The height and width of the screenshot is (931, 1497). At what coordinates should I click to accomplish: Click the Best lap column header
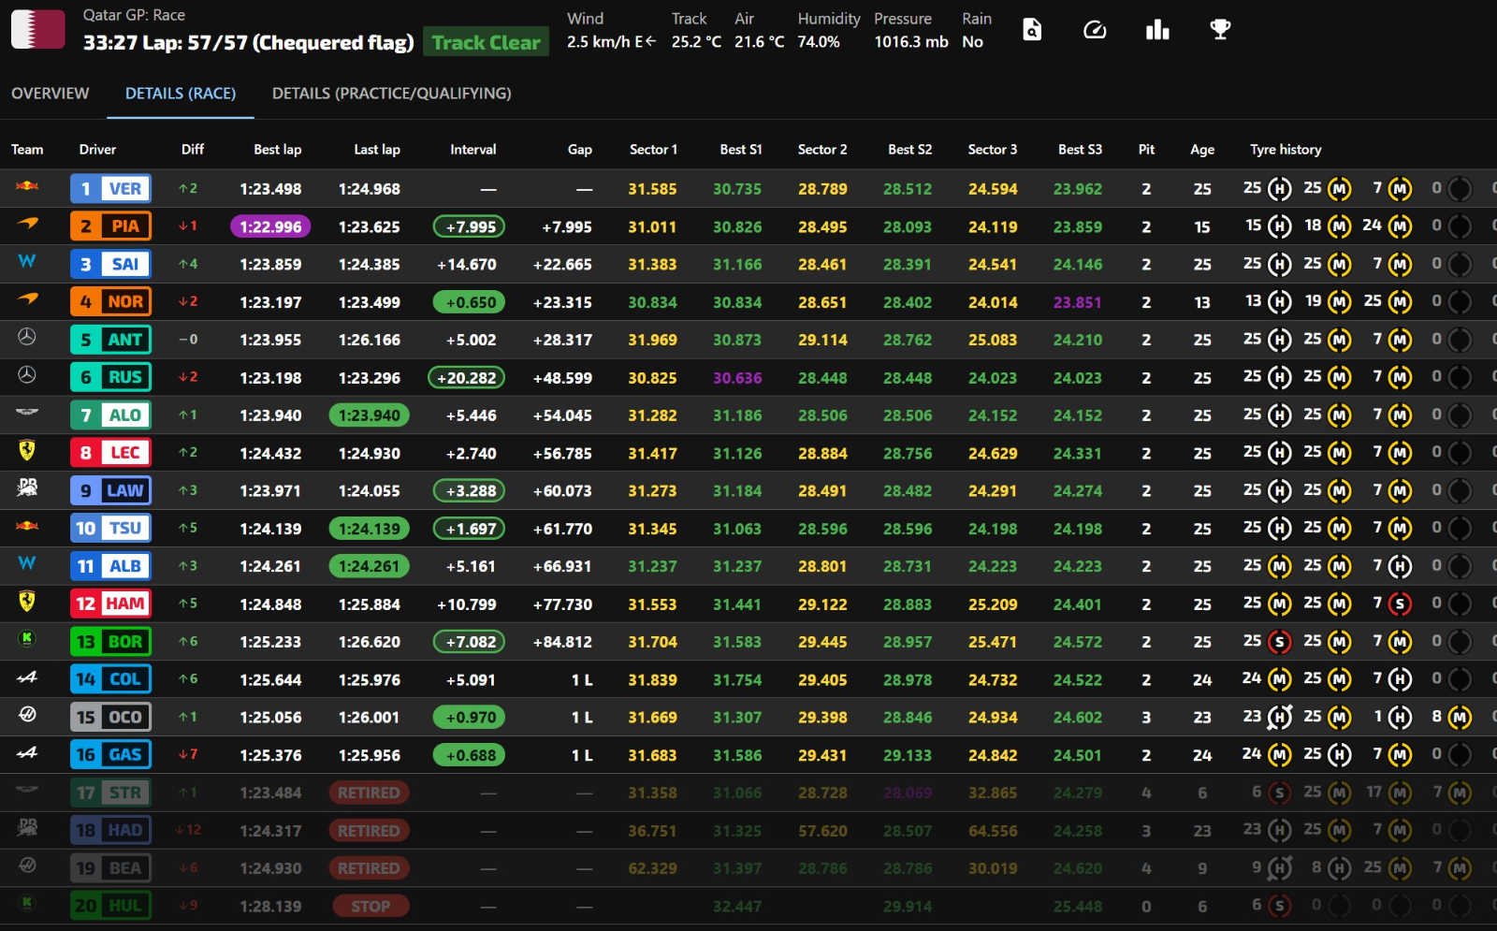(277, 150)
